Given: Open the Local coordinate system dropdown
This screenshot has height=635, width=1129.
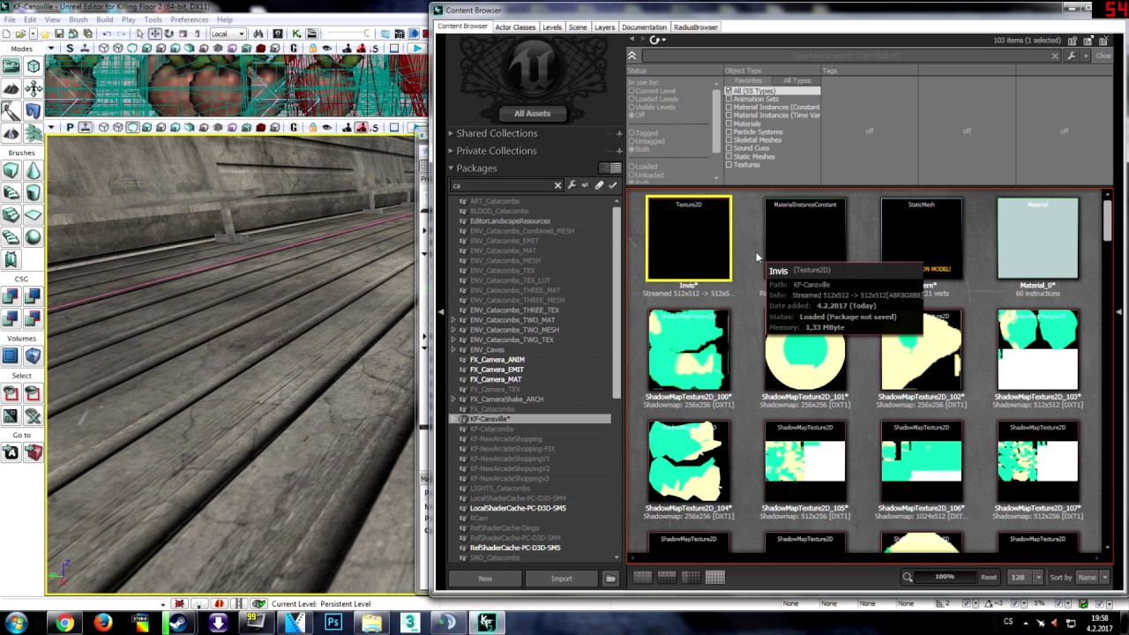Looking at the screenshot, I should pyautogui.click(x=228, y=34).
